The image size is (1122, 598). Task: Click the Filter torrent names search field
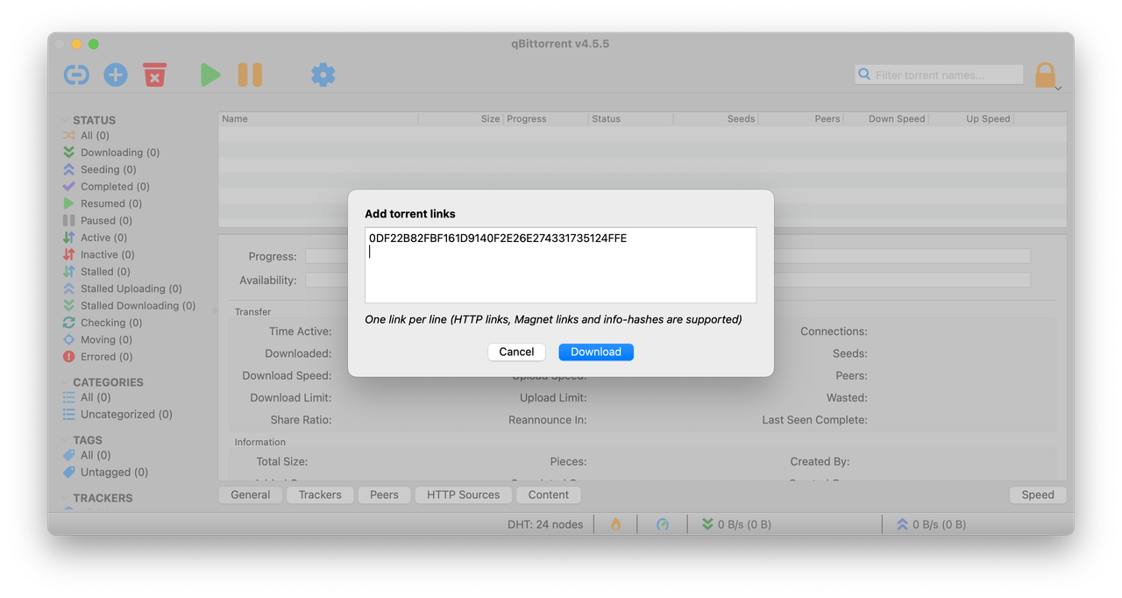click(x=939, y=75)
